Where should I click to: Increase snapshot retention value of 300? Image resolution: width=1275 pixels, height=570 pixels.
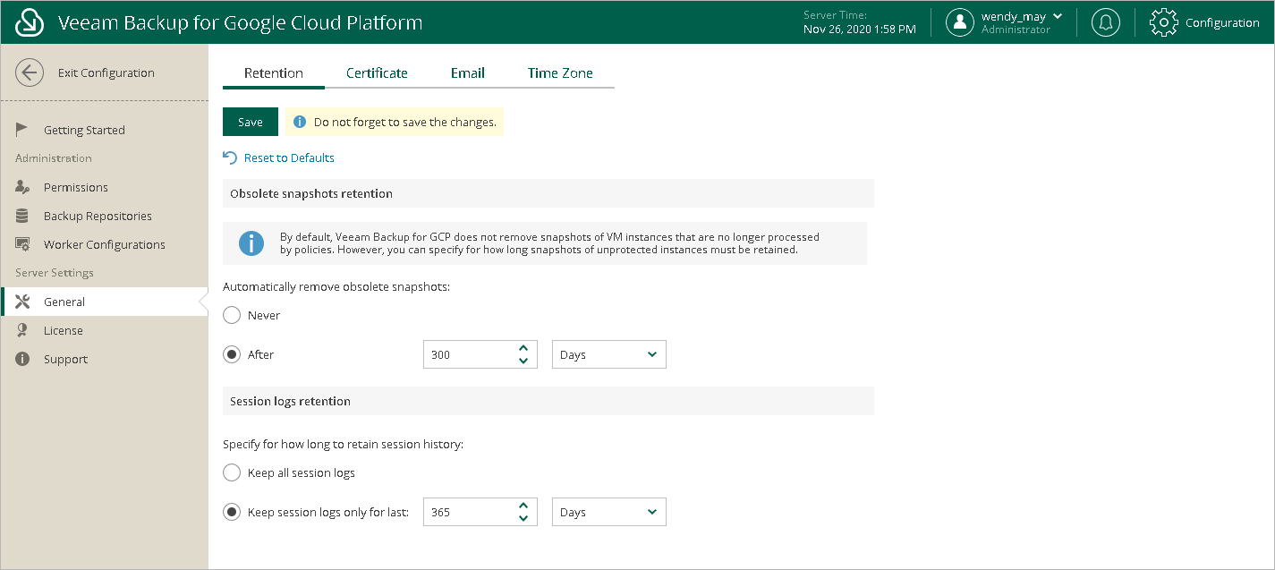point(523,348)
